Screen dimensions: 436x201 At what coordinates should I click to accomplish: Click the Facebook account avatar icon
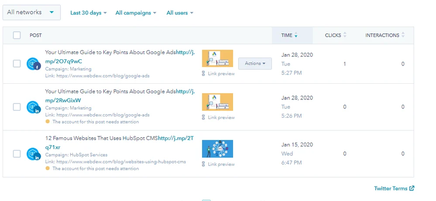click(33, 64)
